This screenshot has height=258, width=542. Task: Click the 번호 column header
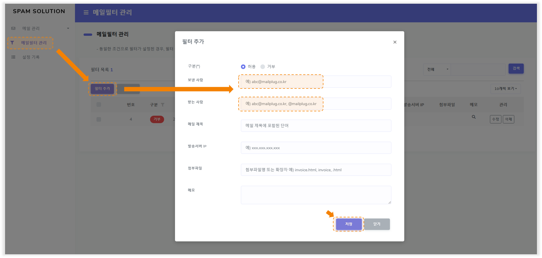tap(131, 105)
